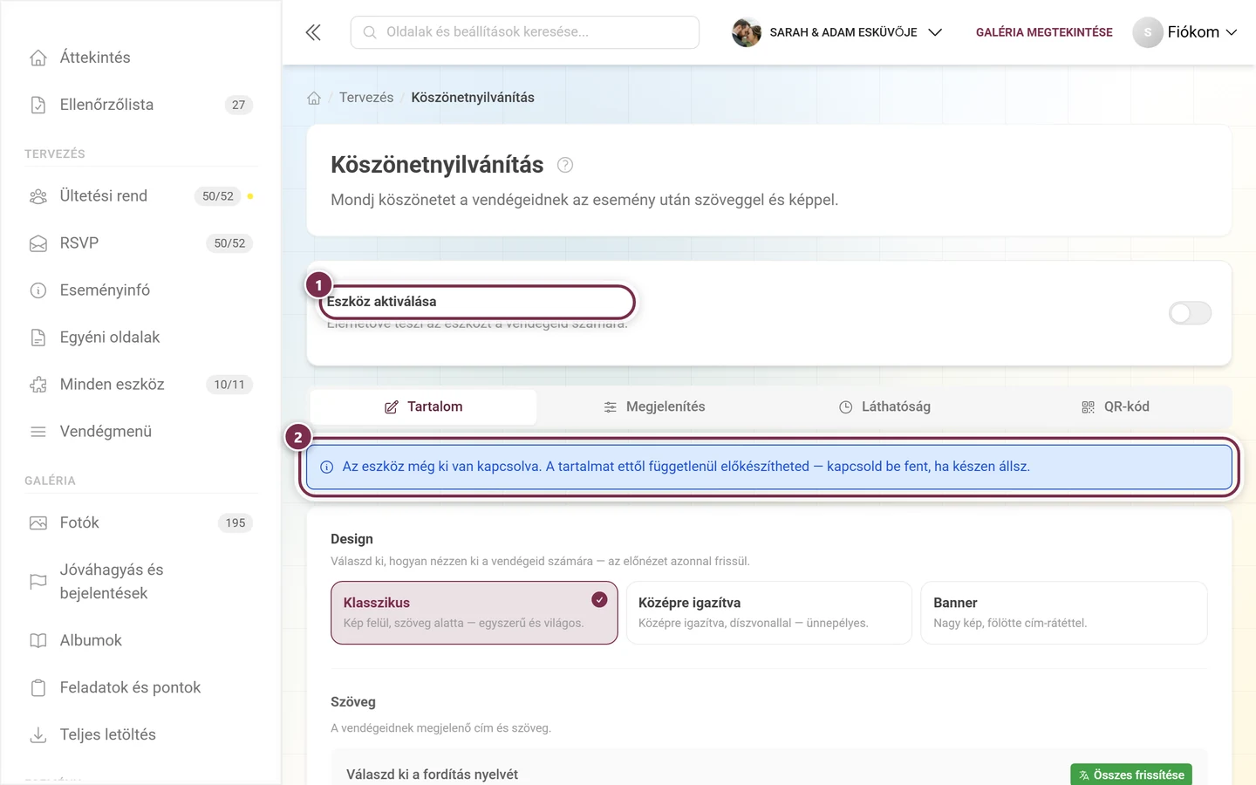Image resolution: width=1256 pixels, height=785 pixels.
Task: Click the Fotók picture icon
Action: (38, 523)
